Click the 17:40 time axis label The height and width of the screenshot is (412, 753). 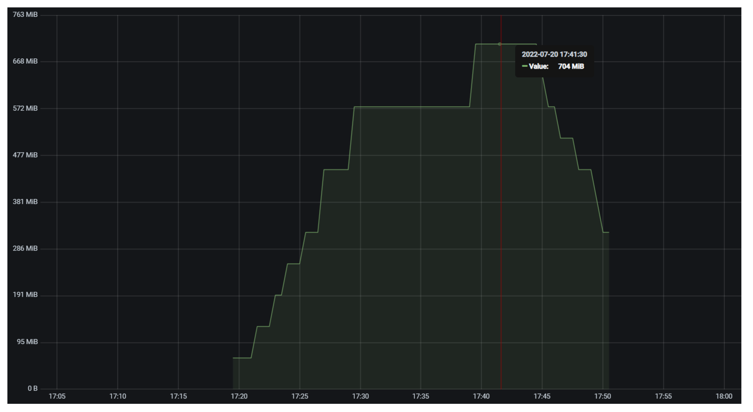481,396
